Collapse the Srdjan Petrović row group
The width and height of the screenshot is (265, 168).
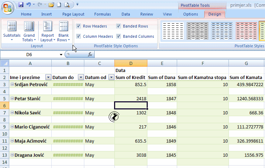[12, 84]
